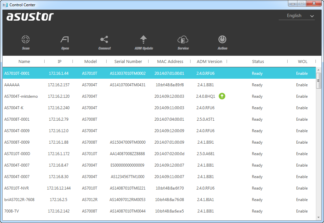Screen dimensions: 324x223
Task: Click IP address 172.16.2.240
Action: pos(59,108)
